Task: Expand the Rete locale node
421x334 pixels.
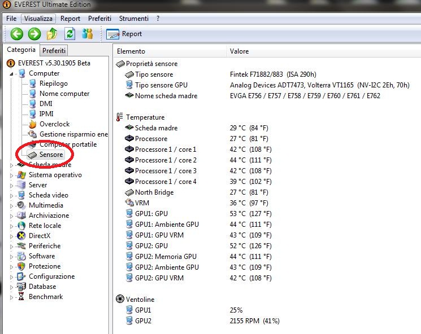Action: click(x=11, y=226)
